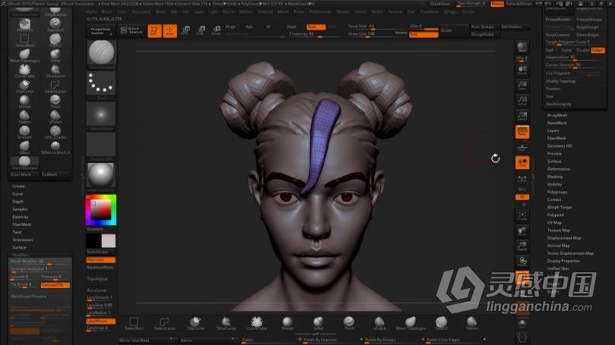Click the Scroll icon on the right shelf

[x=522, y=71]
